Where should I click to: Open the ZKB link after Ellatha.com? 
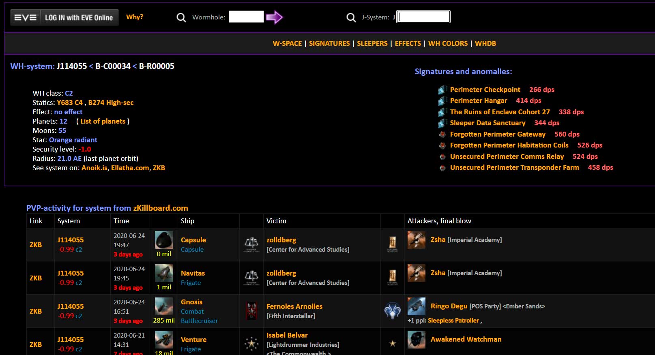pyautogui.click(x=159, y=168)
